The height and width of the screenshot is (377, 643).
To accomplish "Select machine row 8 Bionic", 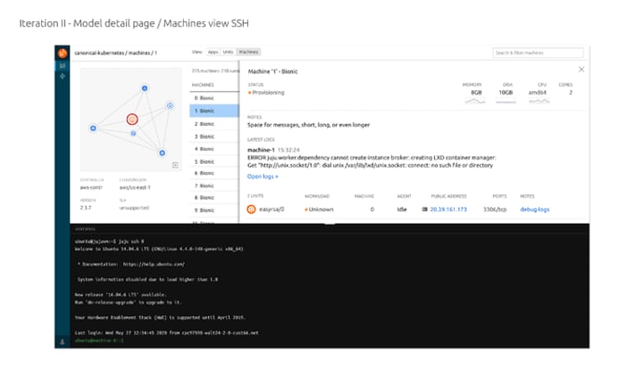I will point(214,197).
